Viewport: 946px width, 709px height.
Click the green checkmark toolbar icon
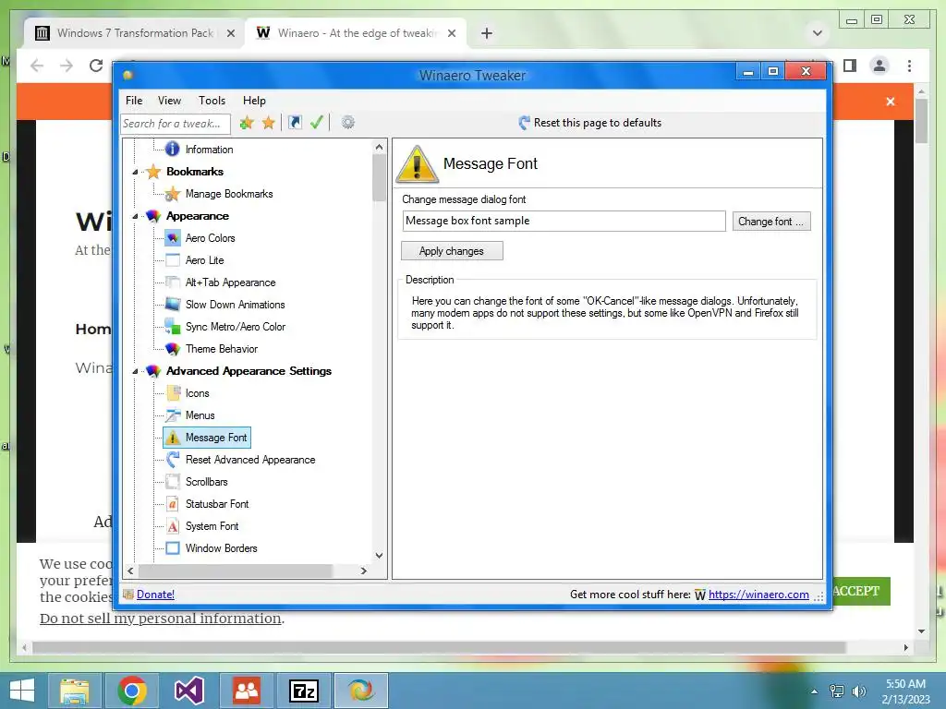pyautogui.click(x=317, y=123)
